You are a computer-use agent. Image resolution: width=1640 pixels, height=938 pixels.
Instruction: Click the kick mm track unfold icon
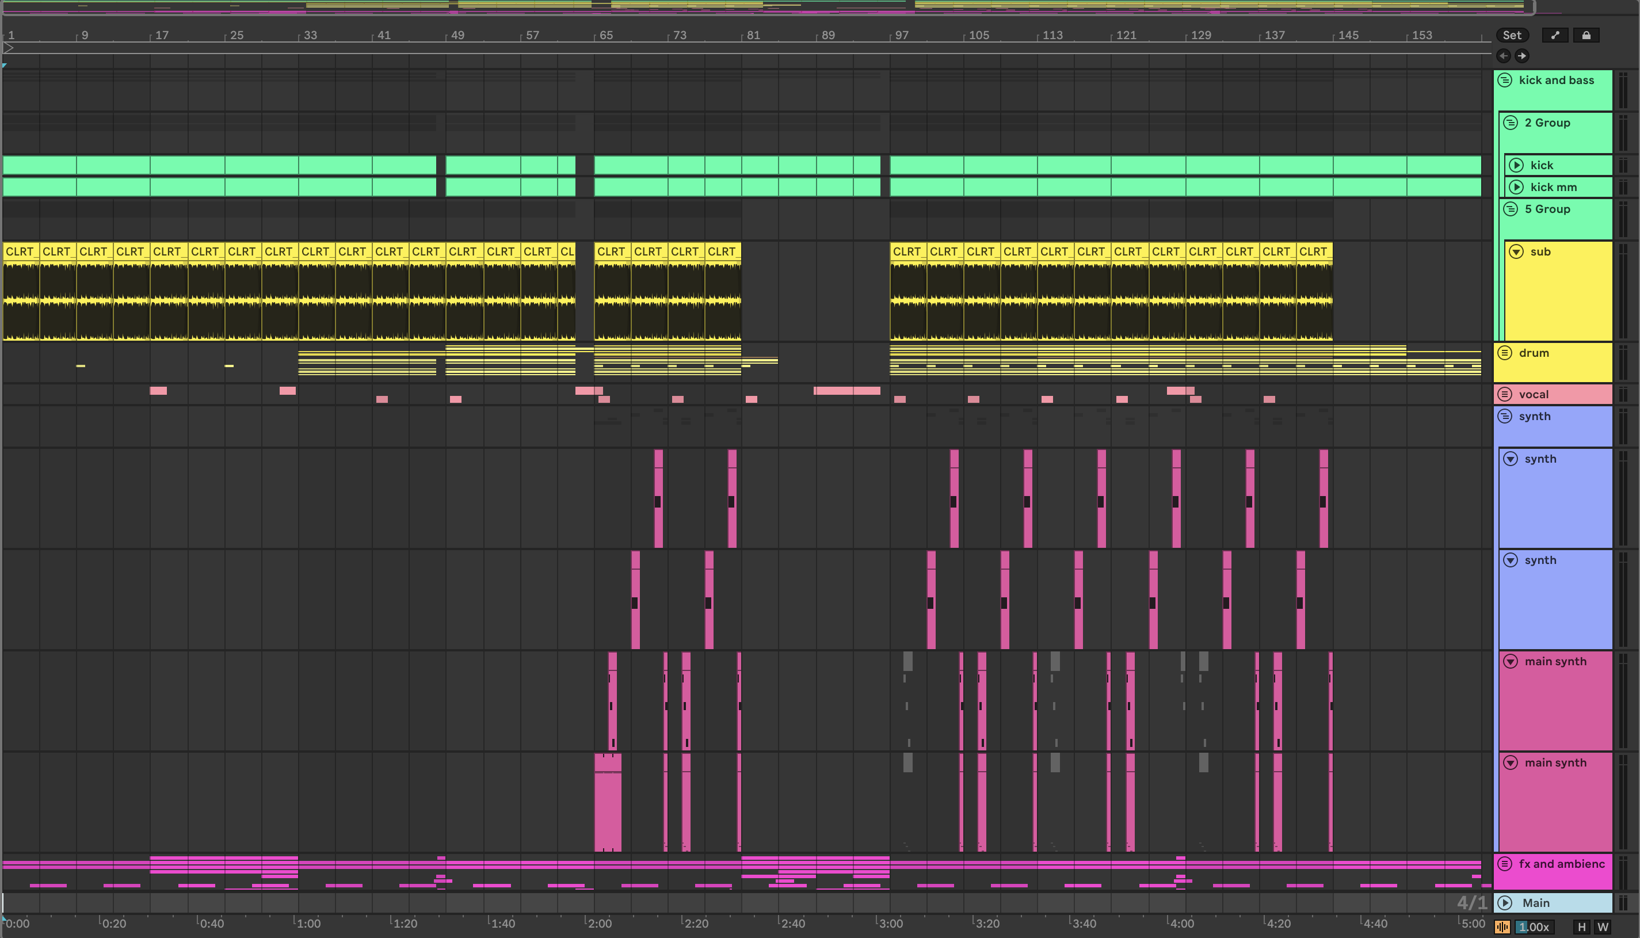[1516, 188]
